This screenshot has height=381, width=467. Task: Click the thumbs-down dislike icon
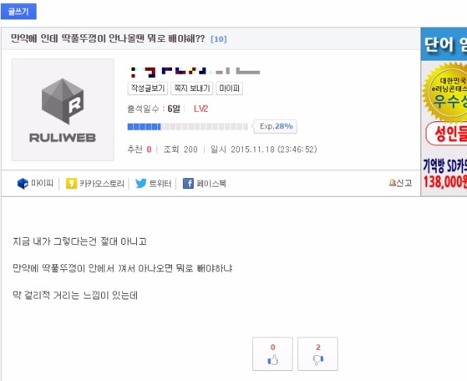(x=318, y=360)
